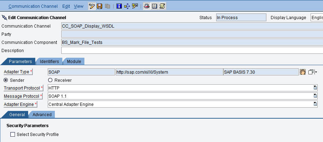Click the scroll document toolbar icon

[162, 6]
